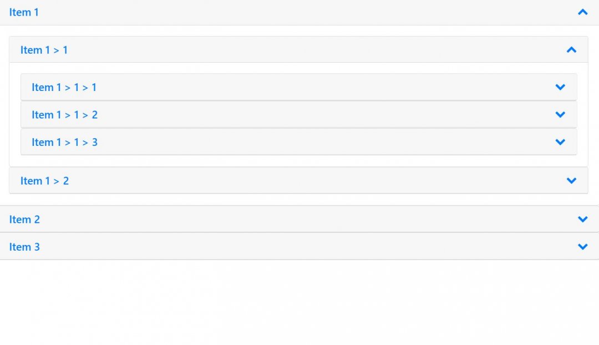The width and height of the screenshot is (599, 345).
Task: Select the "Item 1 > 1" label text
Action: (44, 50)
